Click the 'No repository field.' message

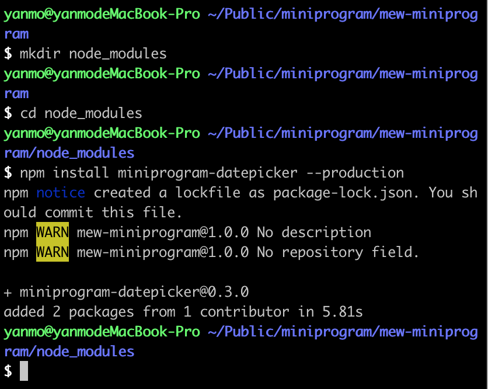coord(337,252)
